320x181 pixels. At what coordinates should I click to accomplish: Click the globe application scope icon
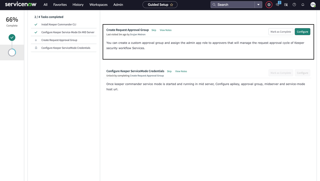pos(269,5)
